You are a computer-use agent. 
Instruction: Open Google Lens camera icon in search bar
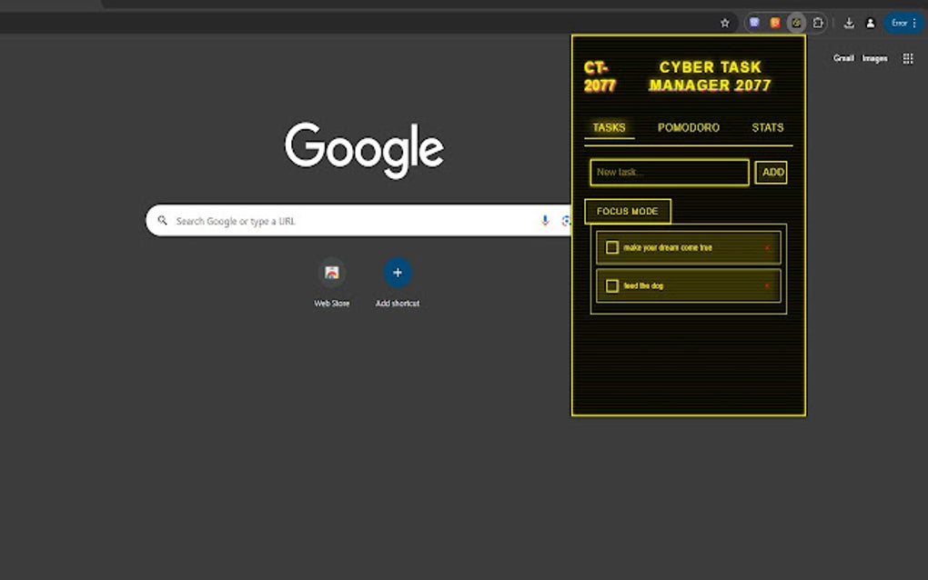[566, 220]
